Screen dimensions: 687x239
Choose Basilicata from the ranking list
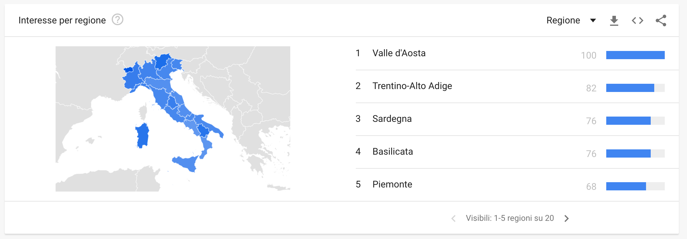393,151
